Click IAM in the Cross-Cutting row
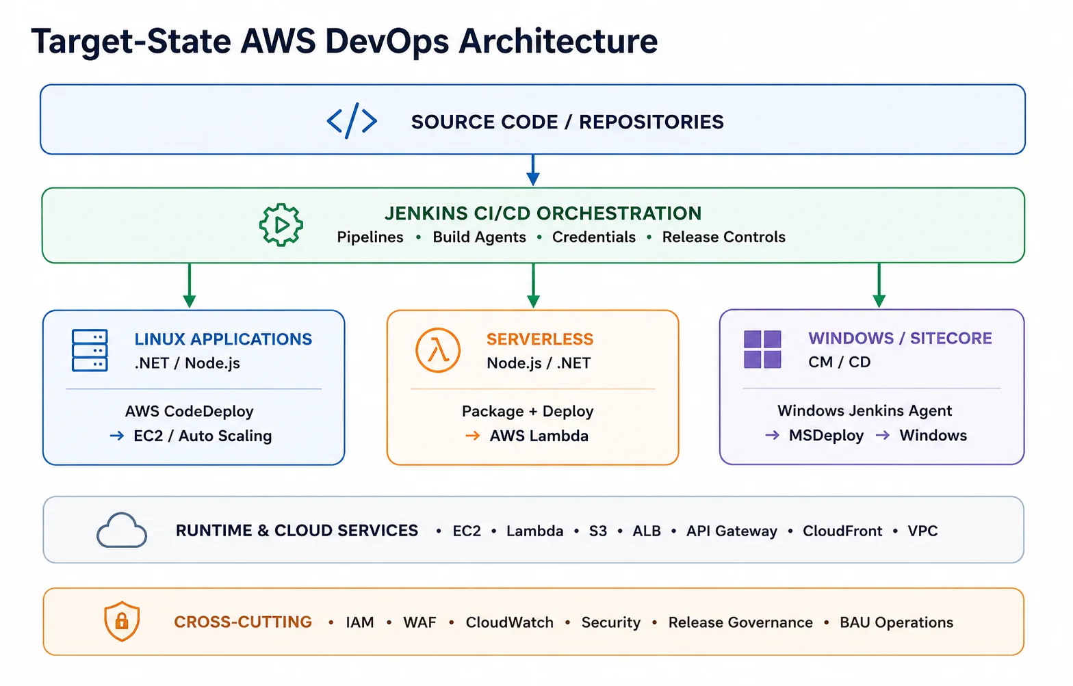The height and width of the screenshot is (686, 1073). coord(359,622)
